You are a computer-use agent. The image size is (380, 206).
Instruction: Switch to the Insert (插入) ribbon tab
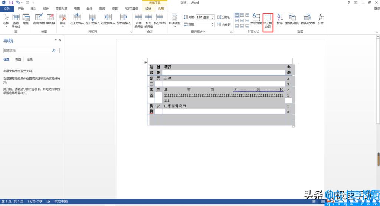point(33,9)
